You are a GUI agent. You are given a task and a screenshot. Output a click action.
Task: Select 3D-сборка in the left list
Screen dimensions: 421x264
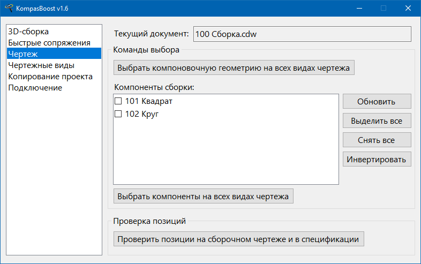click(x=28, y=32)
